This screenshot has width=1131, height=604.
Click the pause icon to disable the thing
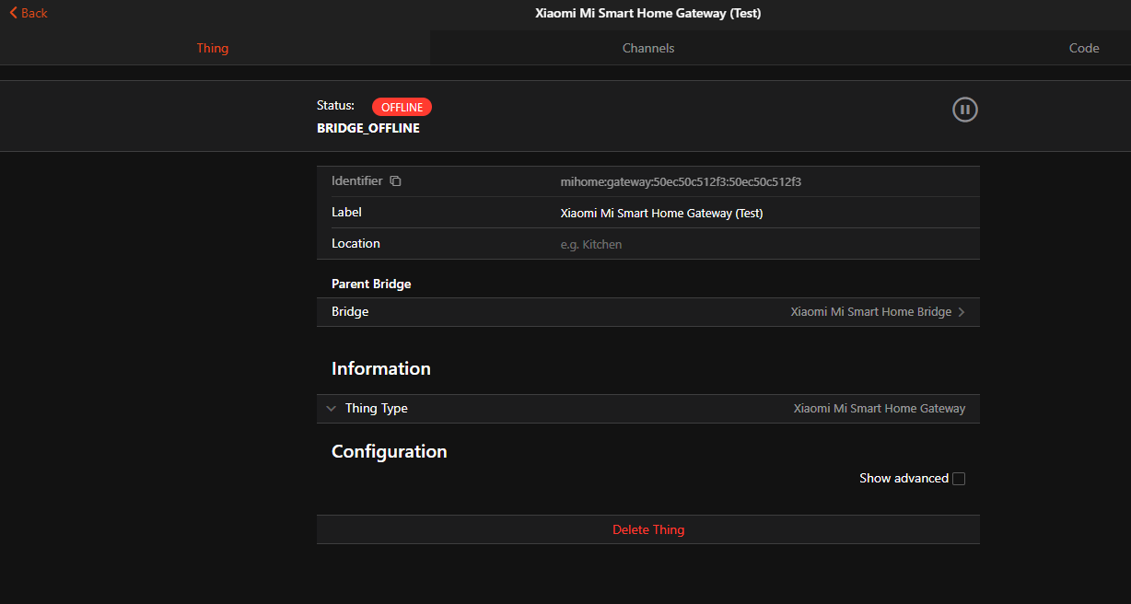(964, 110)
